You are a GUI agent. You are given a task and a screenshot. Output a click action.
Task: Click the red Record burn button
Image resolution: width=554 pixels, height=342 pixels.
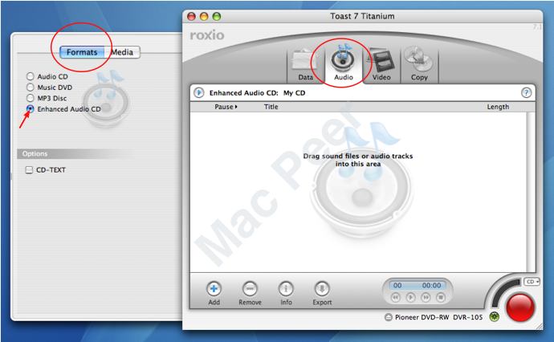point(520,307)
